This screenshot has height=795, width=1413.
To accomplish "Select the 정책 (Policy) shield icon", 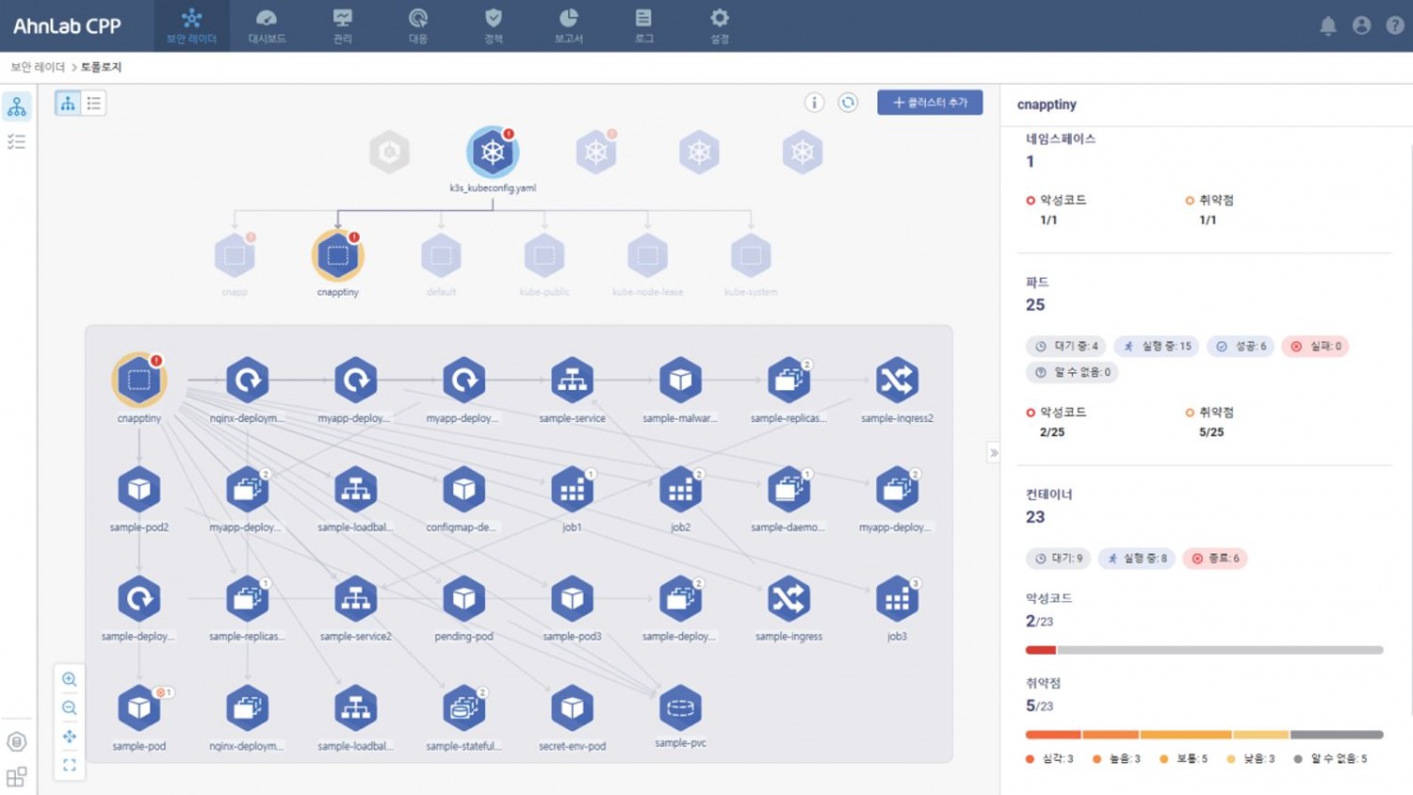I will pyautogui.click(x=493, y=25).
